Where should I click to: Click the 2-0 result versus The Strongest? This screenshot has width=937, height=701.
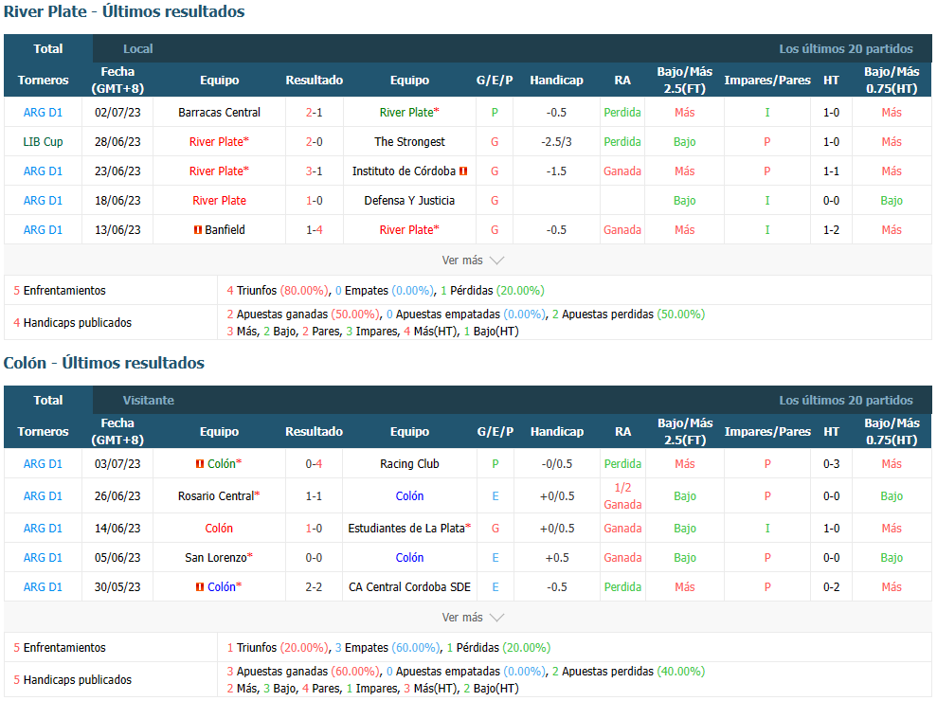(315, 142)
